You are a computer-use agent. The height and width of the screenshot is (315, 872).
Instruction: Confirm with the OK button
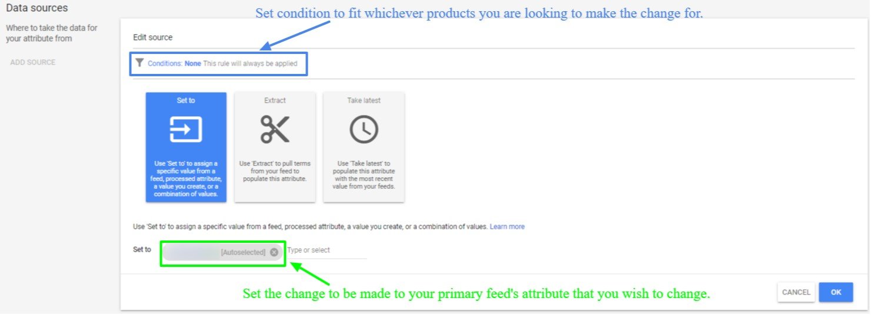coord(836,292)
